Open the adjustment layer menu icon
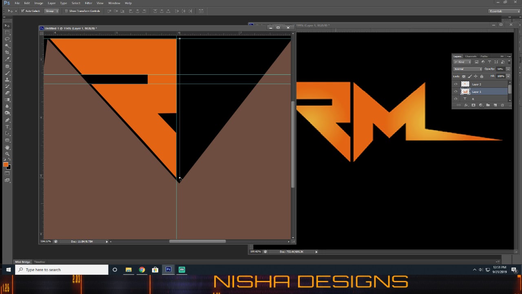This screenshot has width=522, height=294. tap(481, 105)
